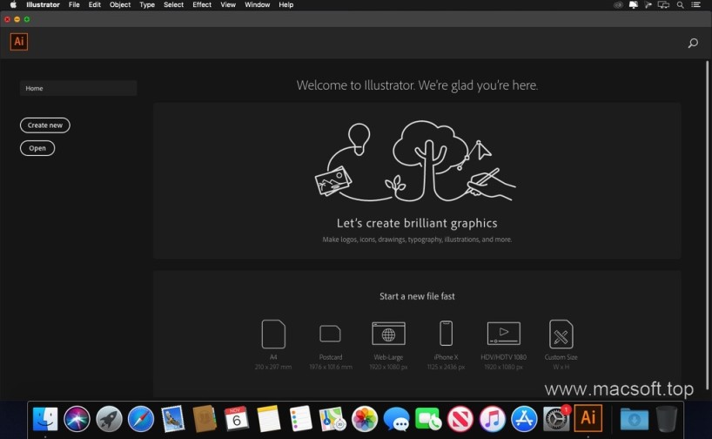Select the iPhone X preset icon
This screenshot has height=439, width=712.
(446, 334)
